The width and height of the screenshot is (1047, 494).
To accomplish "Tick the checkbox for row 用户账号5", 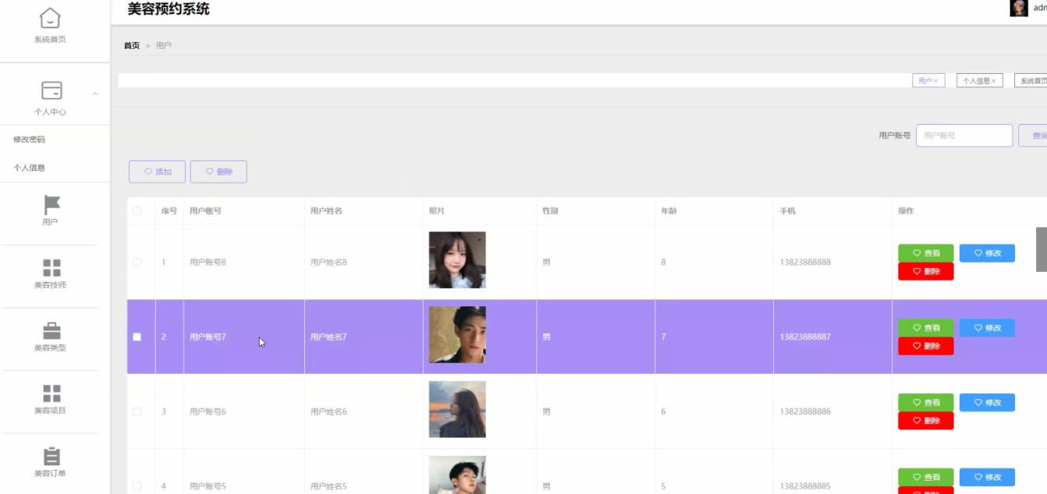I will click(137, 486).
